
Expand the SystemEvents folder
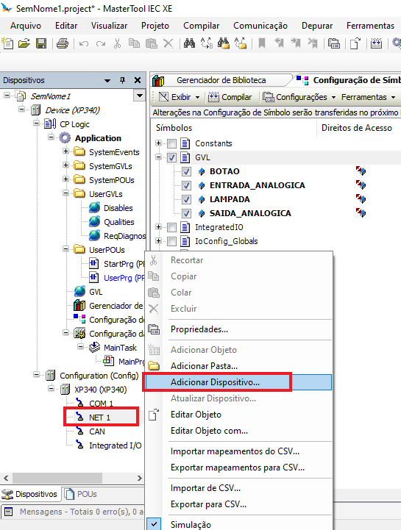coord(65,151)
